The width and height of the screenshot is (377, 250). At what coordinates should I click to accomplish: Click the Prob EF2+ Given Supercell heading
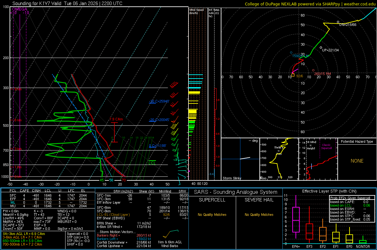(x=350, y=198)
